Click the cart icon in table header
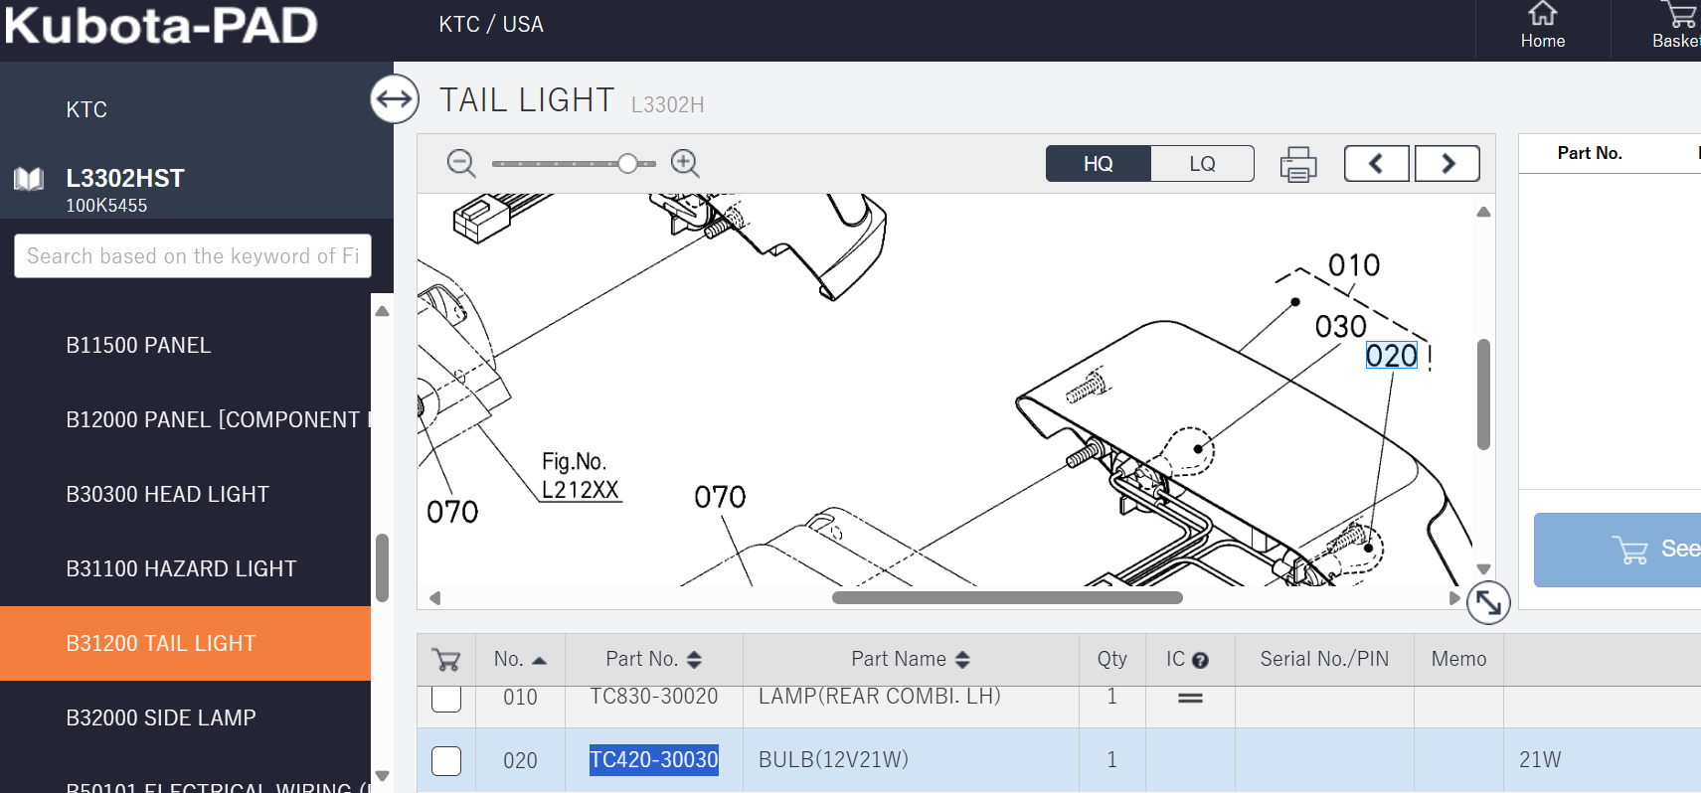The height and width of the screenshot is (793, 1701). click(446, 660)
